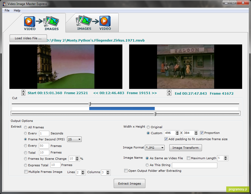Click the Maximum Length value stepper
Viewport: 251px width, 194px height.
click(x=225, y=158)
